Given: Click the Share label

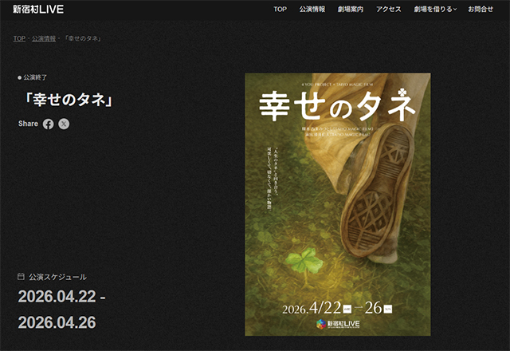Looking at the screenshot, I should 28,124.
